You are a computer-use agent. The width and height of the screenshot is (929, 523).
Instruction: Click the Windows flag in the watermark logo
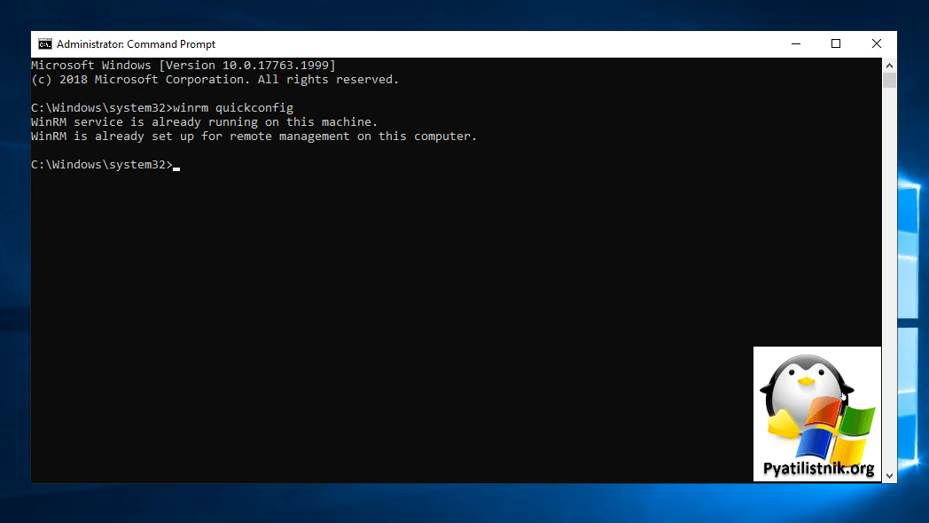coord(838,432)
